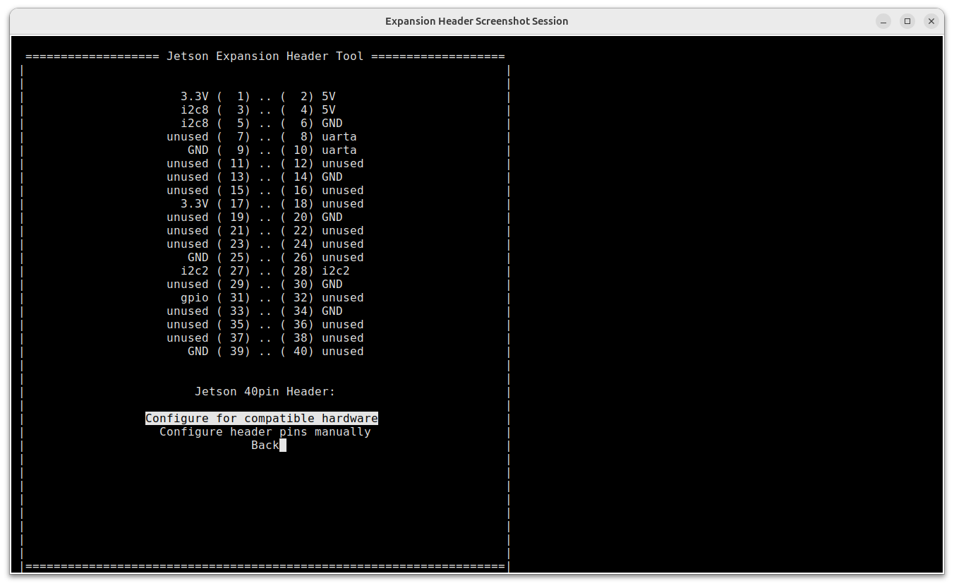The height and width of the screenshot is (586, 954).
Task: Select the unused label of pin 24
Action: tap(343, 244)
